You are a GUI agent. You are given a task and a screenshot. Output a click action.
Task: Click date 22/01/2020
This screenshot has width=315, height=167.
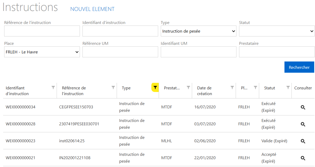click(205, 158)
